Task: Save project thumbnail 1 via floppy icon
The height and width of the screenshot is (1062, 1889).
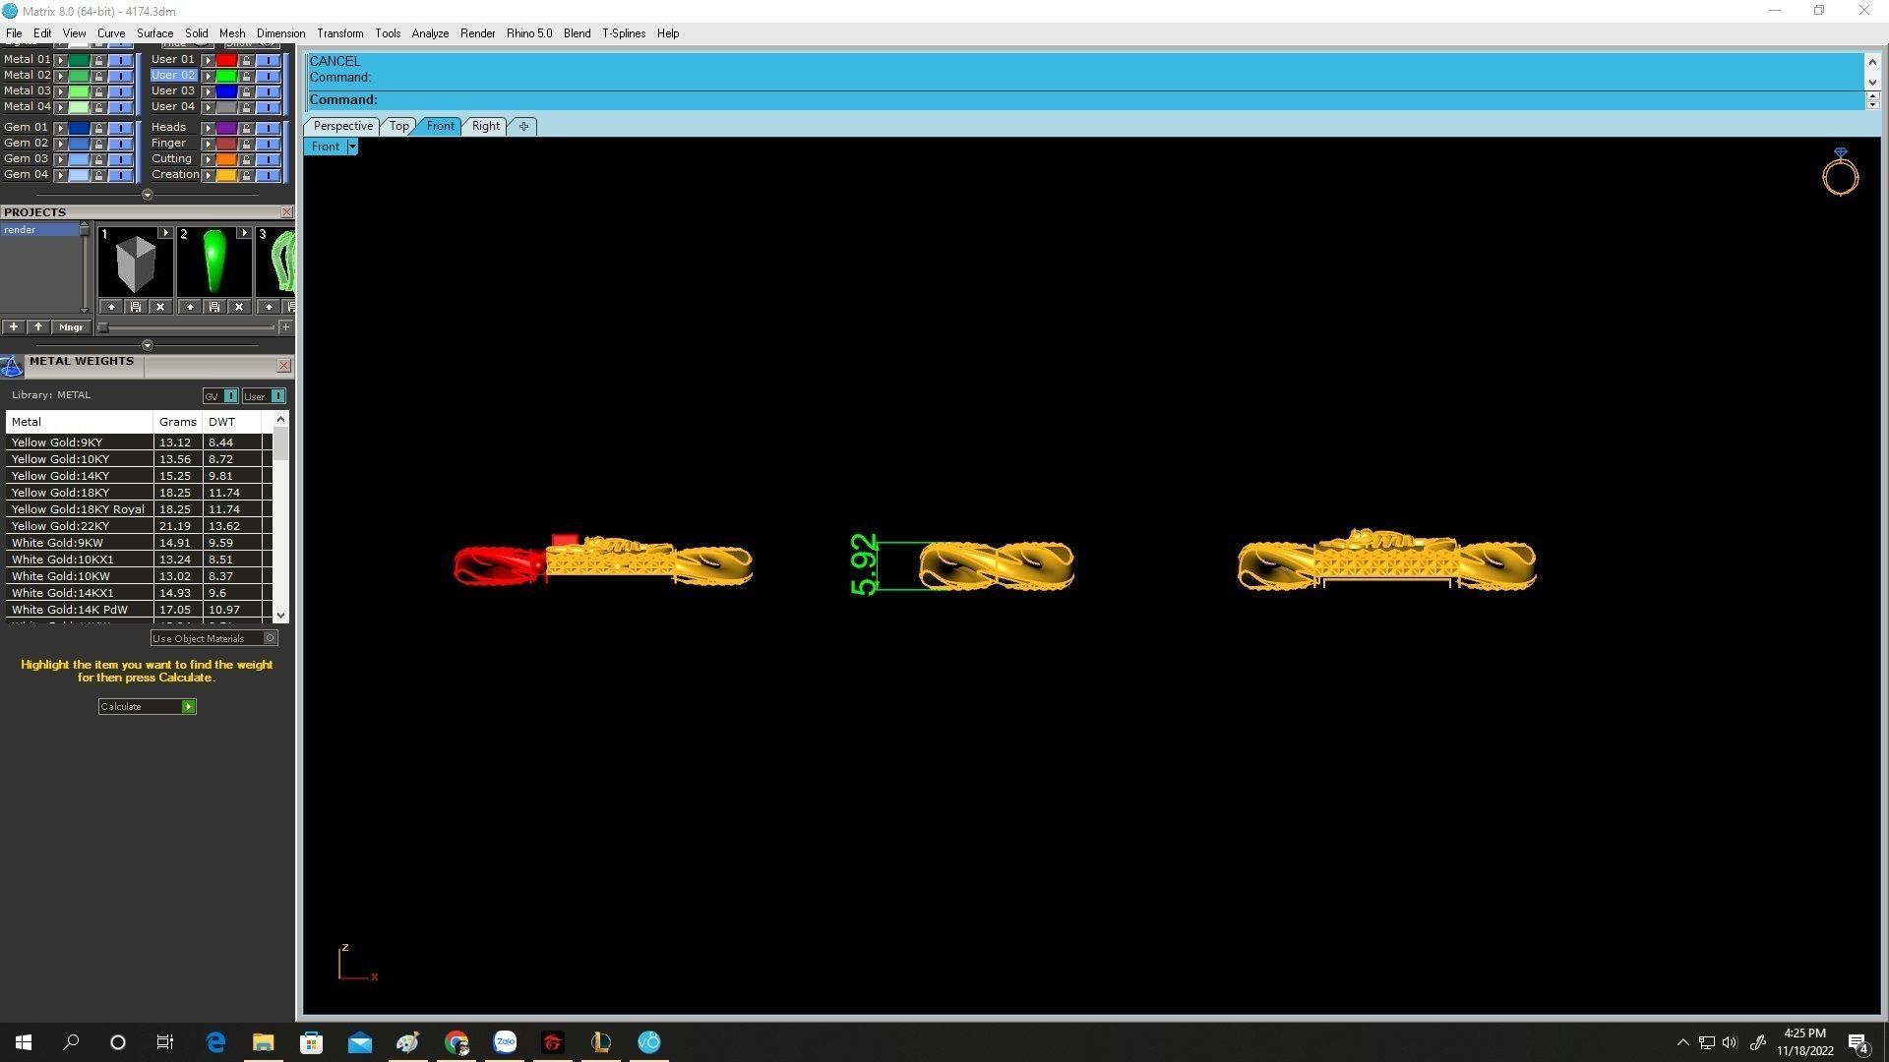Action: tap(136, 307)
